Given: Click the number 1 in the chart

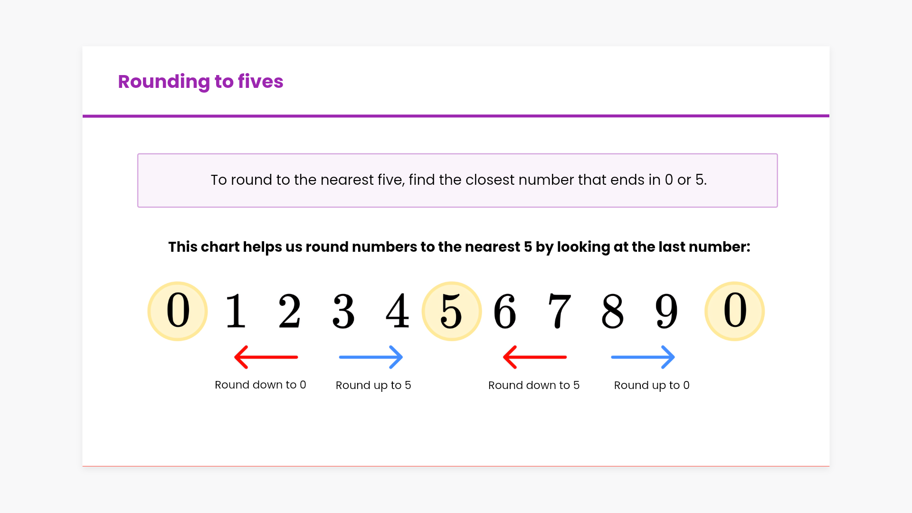Looking at the screenshot, I should pyautogui.click(x=236, y=311).
